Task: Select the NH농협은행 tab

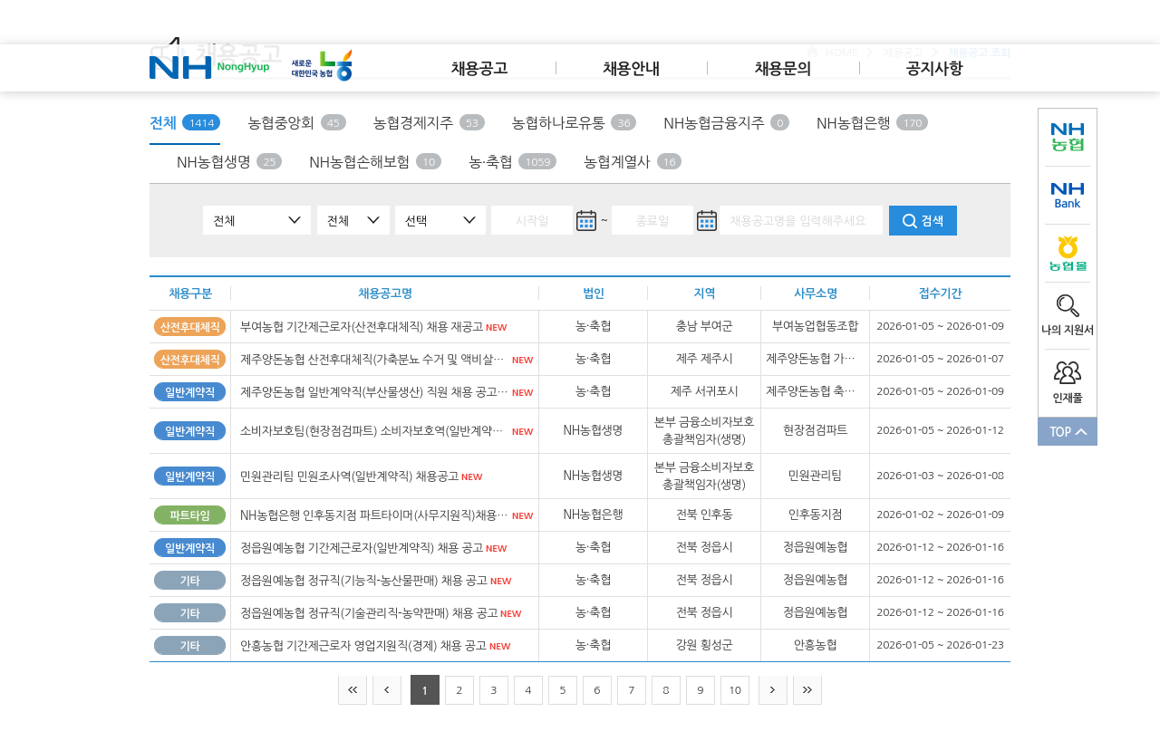Action: pos(872,123)
